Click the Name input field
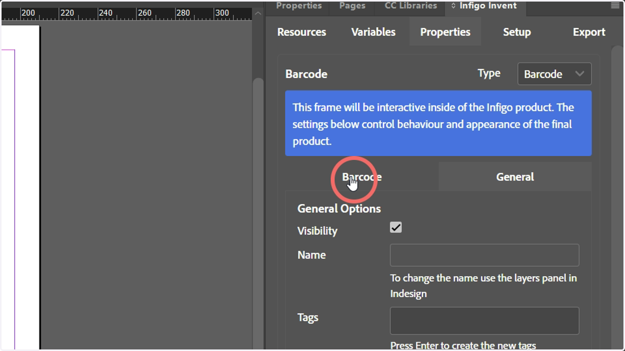 pyautogui.click(x=484, y=255)
